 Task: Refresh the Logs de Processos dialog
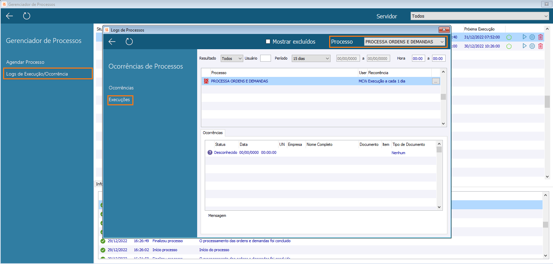tap(129, 42)
